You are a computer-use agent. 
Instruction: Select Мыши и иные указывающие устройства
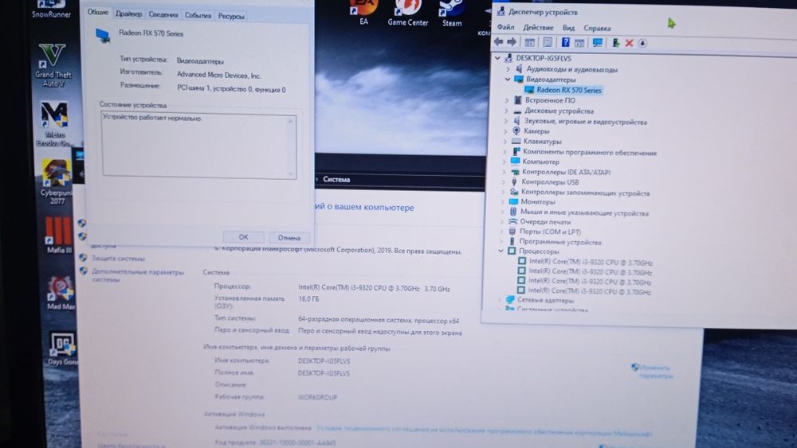click(584, 212)
